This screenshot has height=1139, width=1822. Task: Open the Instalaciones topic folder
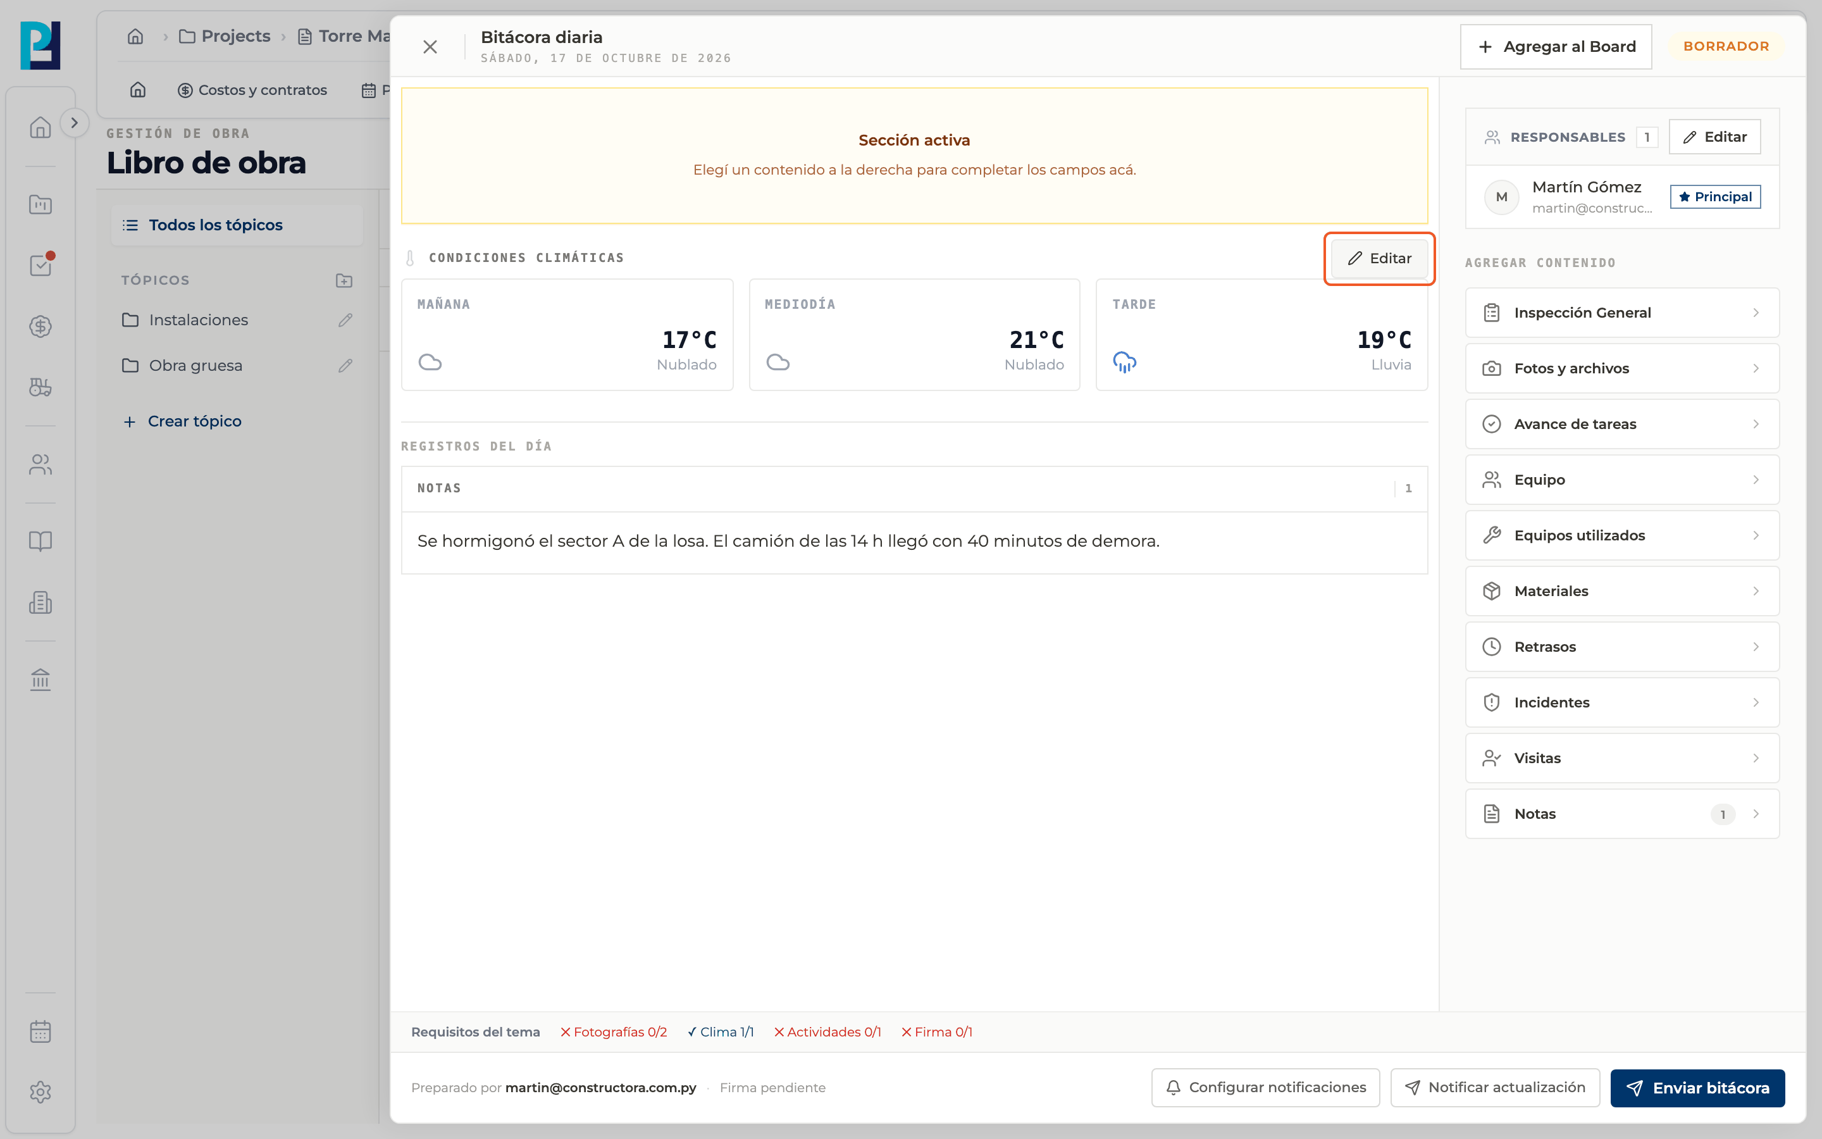185,320
